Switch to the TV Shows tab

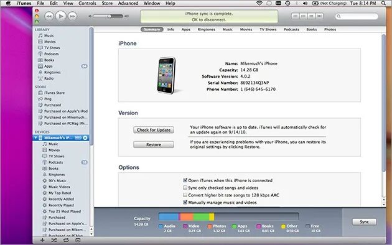coord(268,29)
